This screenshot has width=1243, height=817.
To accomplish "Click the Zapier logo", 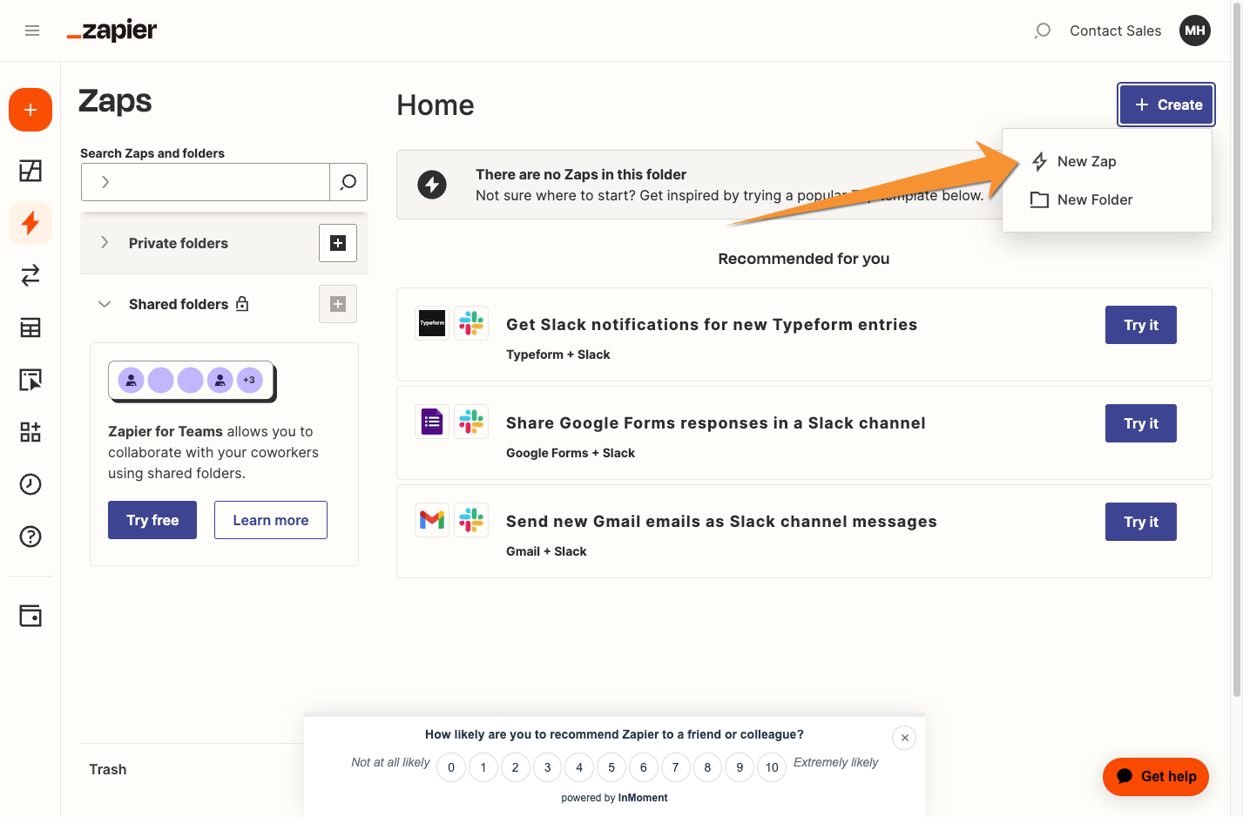I will tap(111, 30).
